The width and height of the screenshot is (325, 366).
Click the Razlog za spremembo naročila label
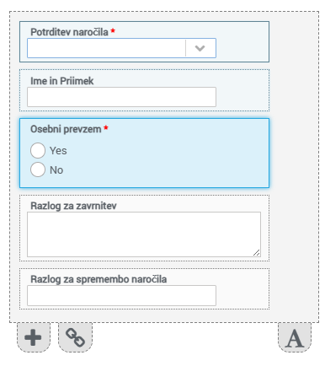(x=99, y=279)
